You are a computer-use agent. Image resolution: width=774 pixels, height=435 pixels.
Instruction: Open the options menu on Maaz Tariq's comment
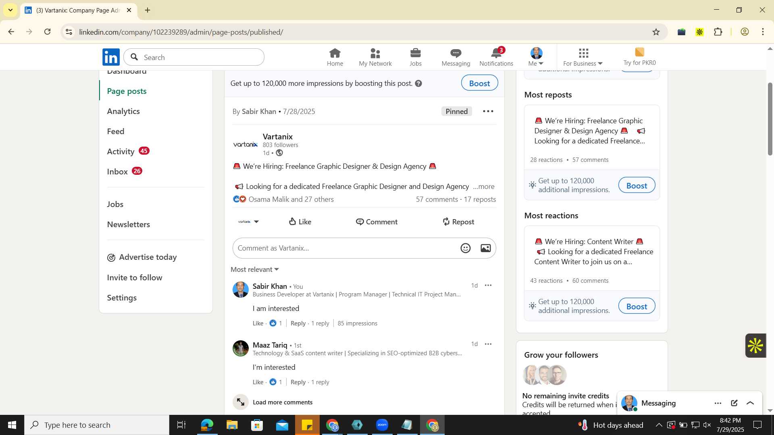coord(488,344)
